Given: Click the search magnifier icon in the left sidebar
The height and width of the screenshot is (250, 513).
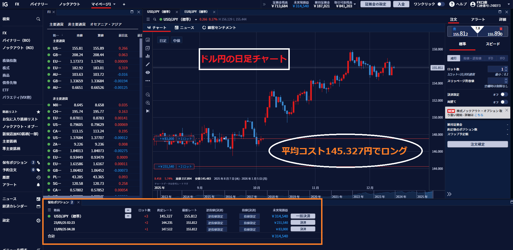Looking at the screenshot, I should (38, 19).
